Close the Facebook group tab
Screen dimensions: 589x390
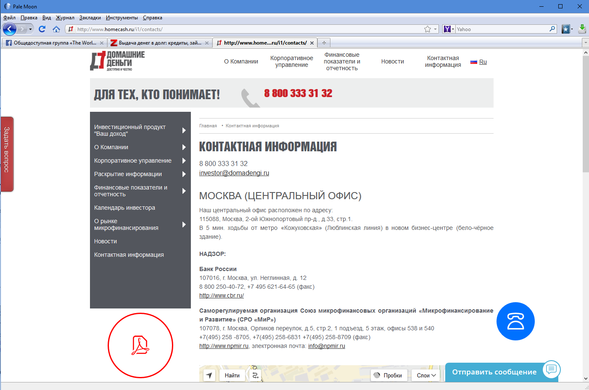point(101,43)
